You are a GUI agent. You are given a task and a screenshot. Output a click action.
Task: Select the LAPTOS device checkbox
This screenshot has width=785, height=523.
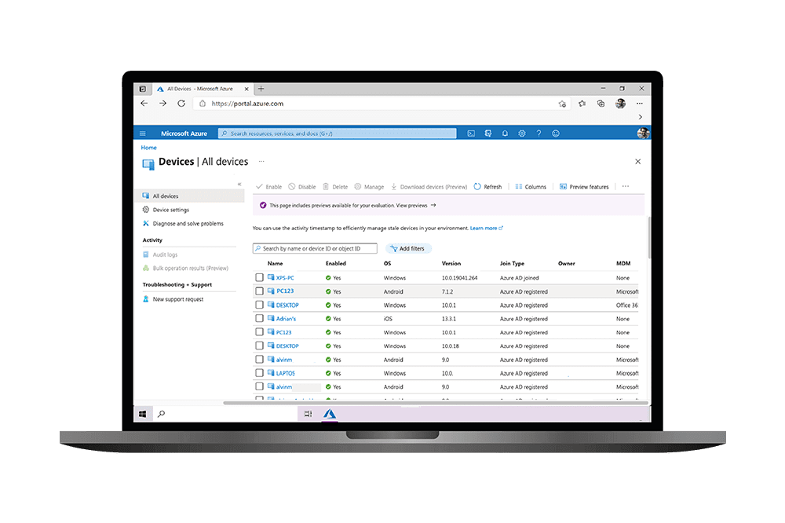click(x=259, y=373)
